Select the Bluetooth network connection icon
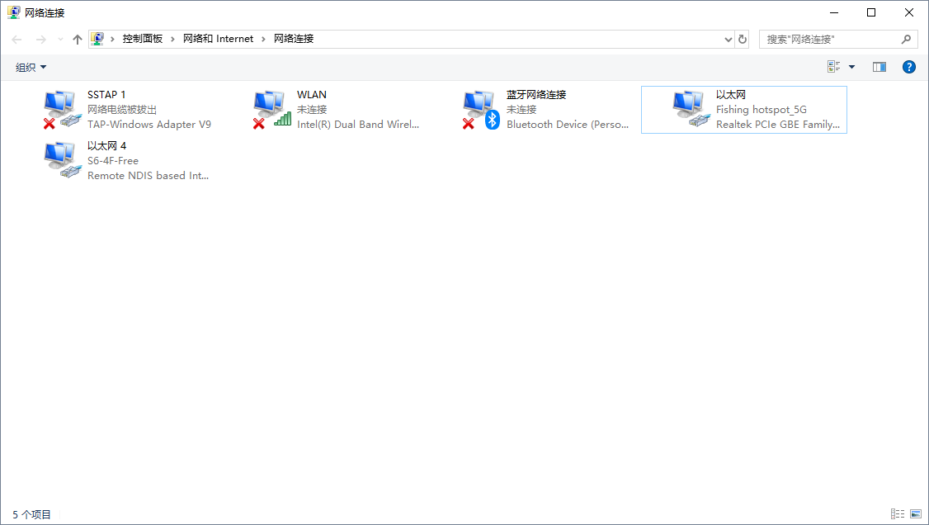This screenshot has height=525, width=929. [482, 110]
